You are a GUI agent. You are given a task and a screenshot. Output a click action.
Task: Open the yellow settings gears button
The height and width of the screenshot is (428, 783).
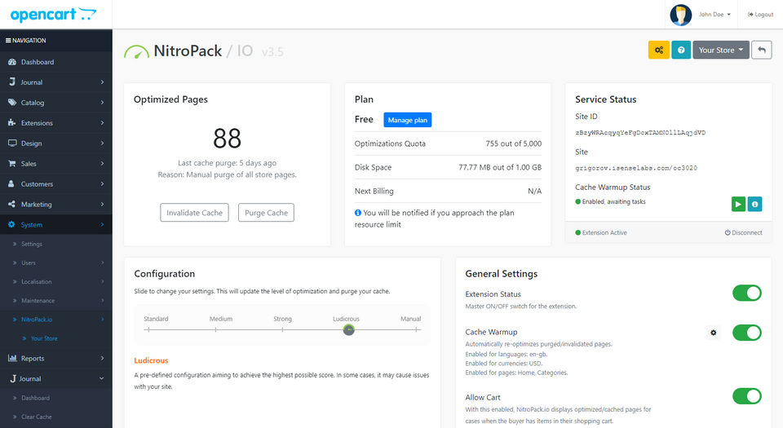click(x=659, y=50)
